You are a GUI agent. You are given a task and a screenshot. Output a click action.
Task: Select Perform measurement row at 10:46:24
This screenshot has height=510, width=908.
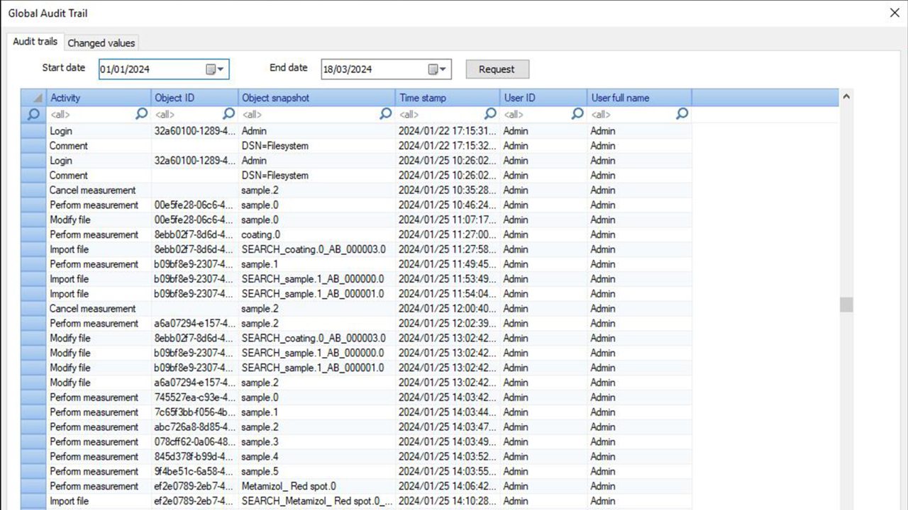(356, 205)
